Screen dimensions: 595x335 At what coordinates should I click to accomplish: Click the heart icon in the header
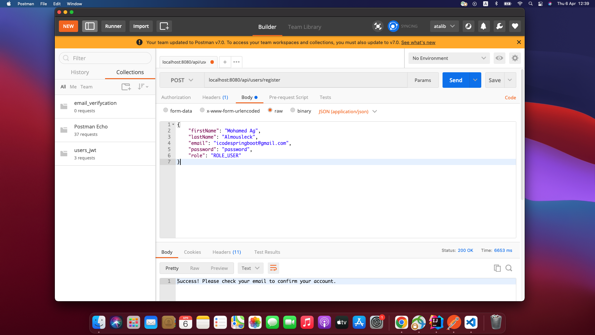point(515,26)
